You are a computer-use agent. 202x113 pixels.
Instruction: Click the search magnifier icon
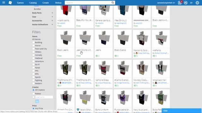coord(113,3)
